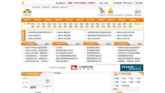Choose the 上海 city link

pyautogui.click(x=54, y=27)
